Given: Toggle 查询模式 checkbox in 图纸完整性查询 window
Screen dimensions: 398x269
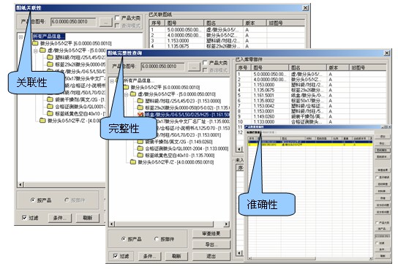Looking at the screenshot, I should click(205, 70).
